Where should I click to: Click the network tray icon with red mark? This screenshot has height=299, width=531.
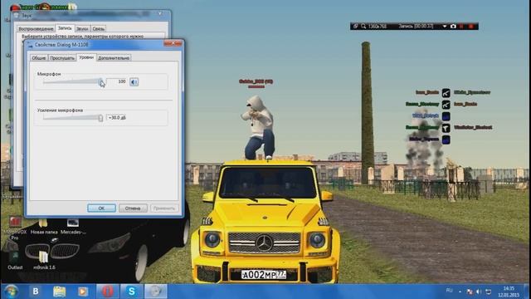pos(470,292)
